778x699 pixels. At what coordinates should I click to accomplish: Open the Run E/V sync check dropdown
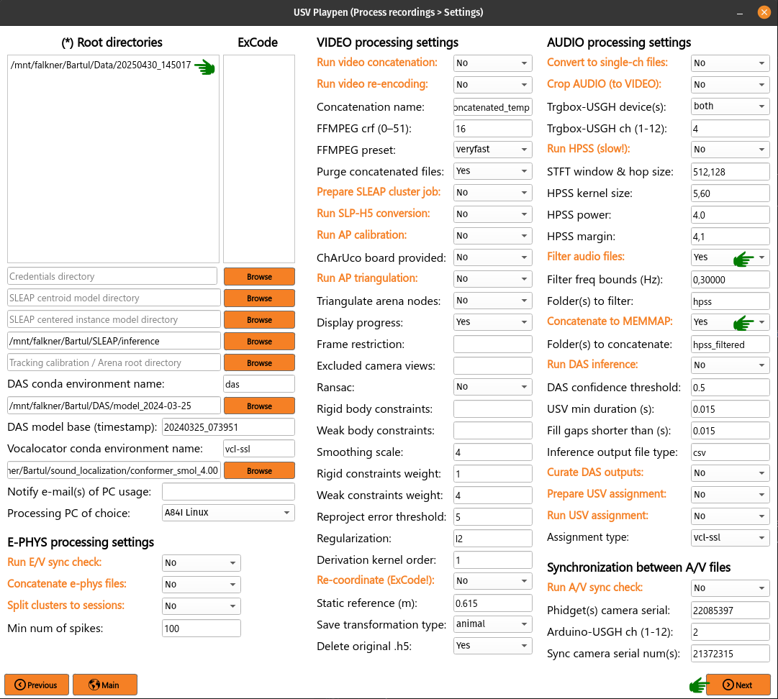pos(201,562)
